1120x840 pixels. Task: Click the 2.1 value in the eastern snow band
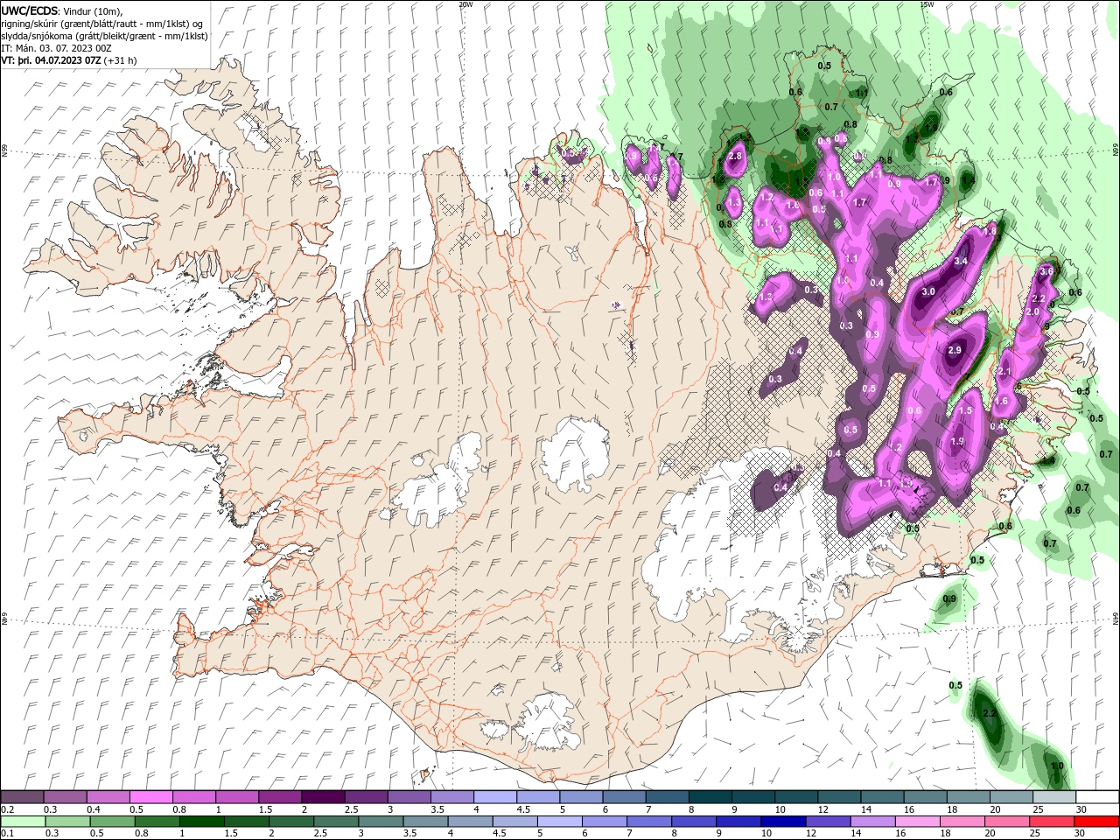pos(1004,372)
